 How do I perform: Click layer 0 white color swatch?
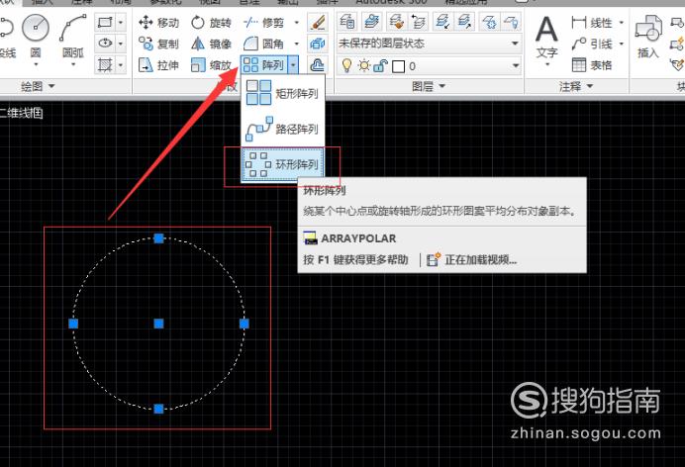pos(398,66)
